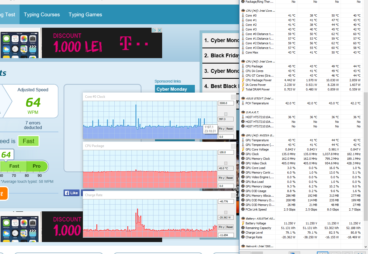Image resolution: width=368 pixels, height=254 pixels.
Task: Click the circle icon beside GPU Memory Clock
Action: pos(243,159)
